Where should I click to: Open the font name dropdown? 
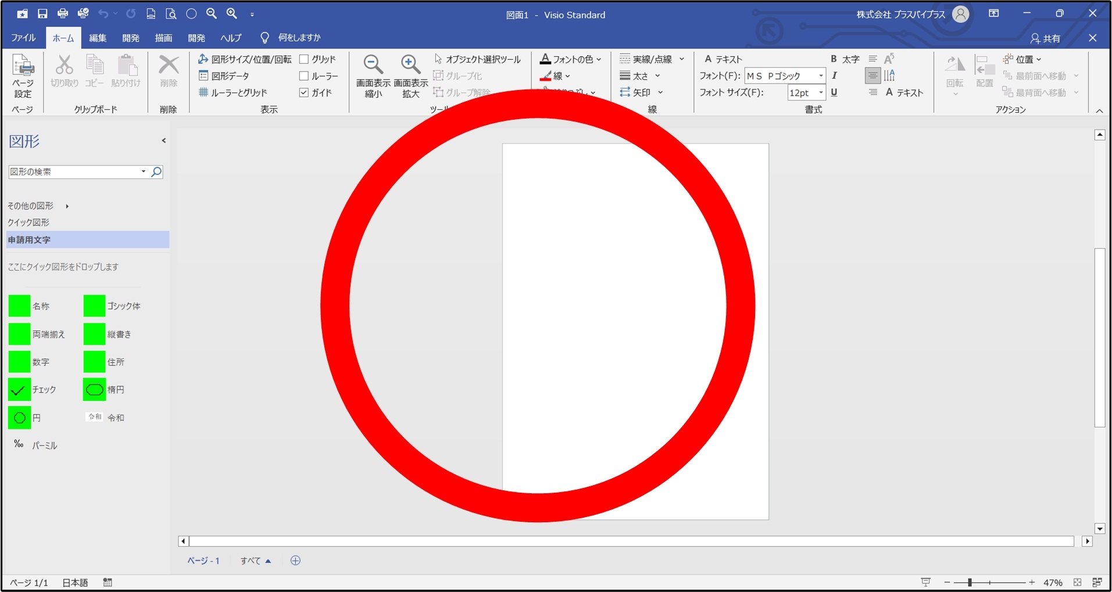tap(820, 76)
